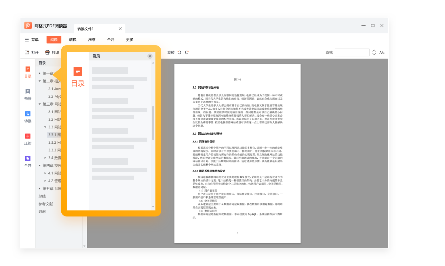The width and height of the screenshot is (445, 266).
Task: Click inside the 查找 search field
Action: 352,52
